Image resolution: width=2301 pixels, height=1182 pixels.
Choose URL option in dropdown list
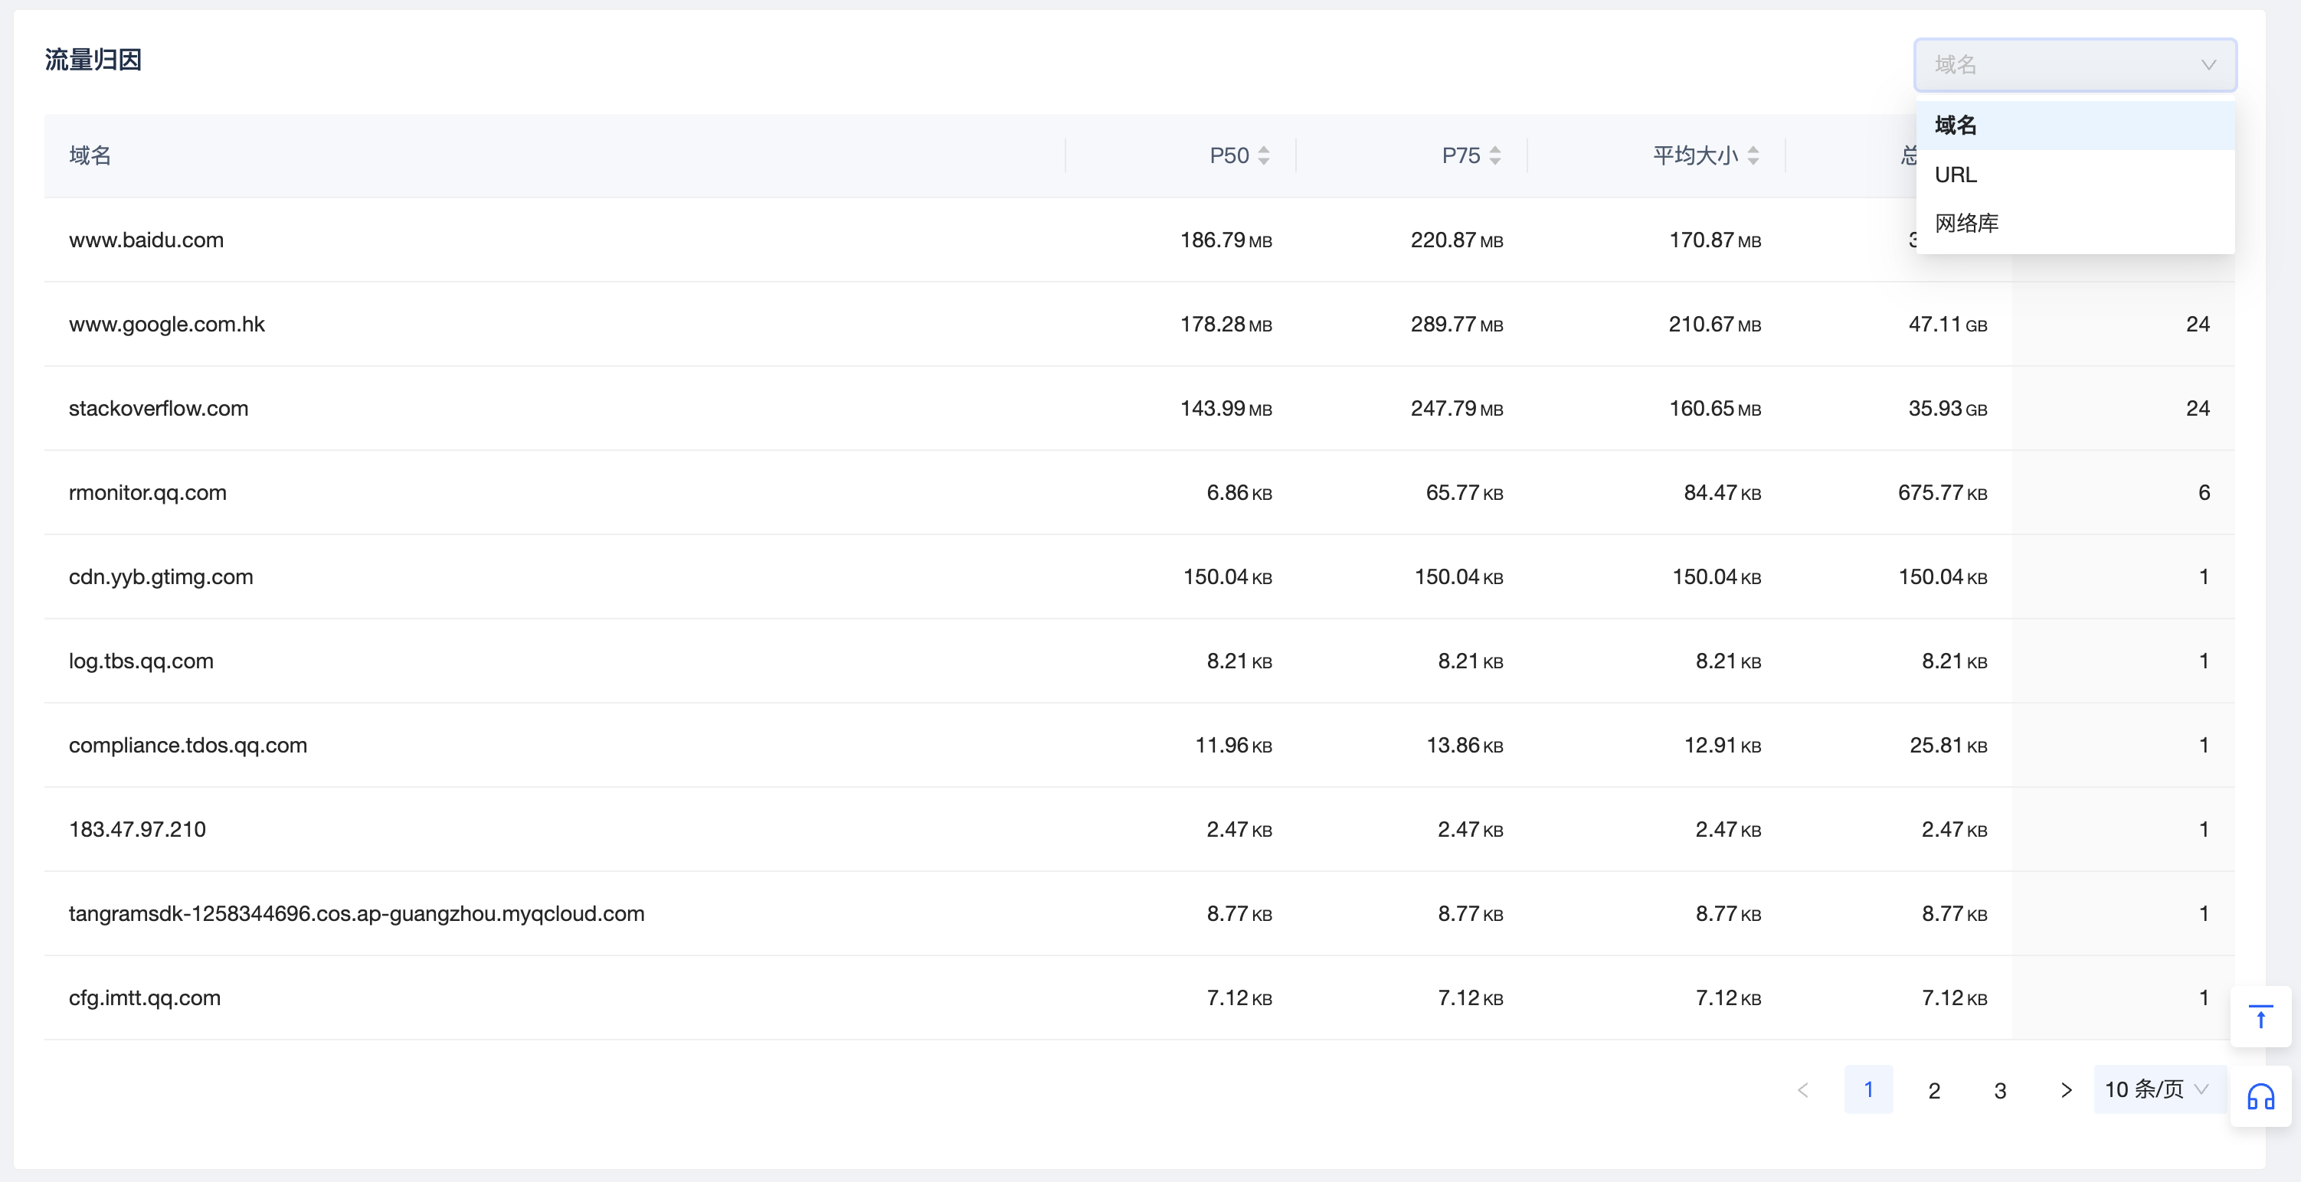pos(1956,175)
